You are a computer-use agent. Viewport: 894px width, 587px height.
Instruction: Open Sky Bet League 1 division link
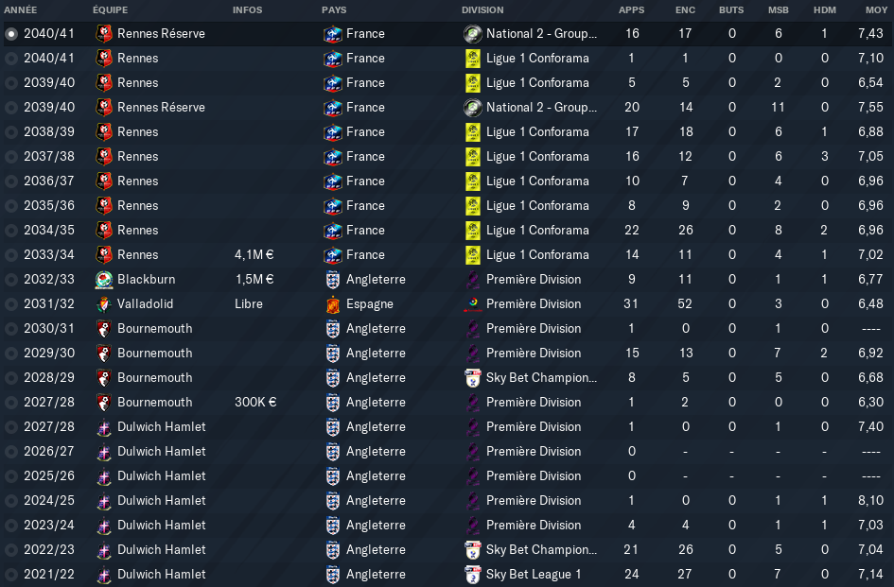click(x=534, y=574)
